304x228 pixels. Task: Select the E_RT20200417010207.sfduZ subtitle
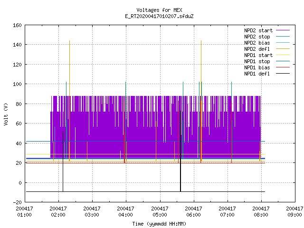159,16
